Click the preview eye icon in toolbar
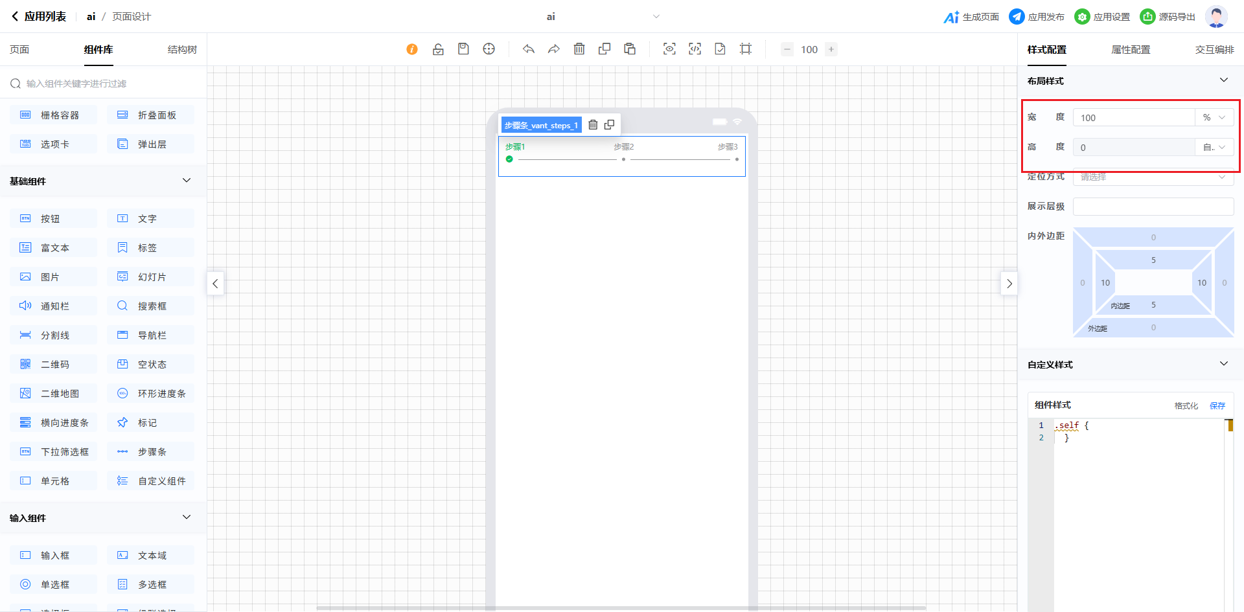 click(x=669, y=49)
